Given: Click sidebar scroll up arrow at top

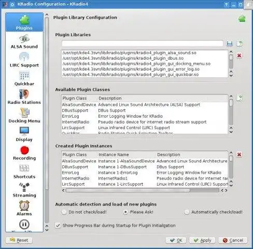Looking at the screenshot, I should point(47,15).
